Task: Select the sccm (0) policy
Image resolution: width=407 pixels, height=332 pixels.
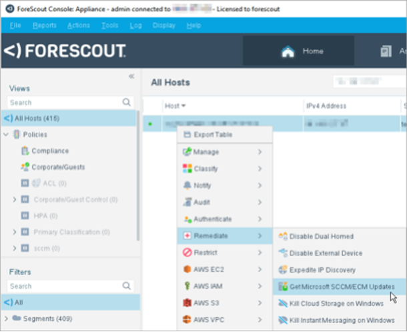Action: (47, 249)
